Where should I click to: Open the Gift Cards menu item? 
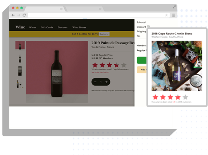pyautogui.click(x=47, y=27)
